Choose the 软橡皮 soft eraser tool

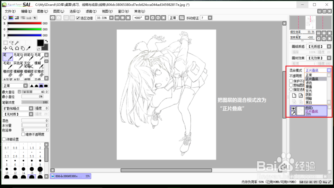39,73
